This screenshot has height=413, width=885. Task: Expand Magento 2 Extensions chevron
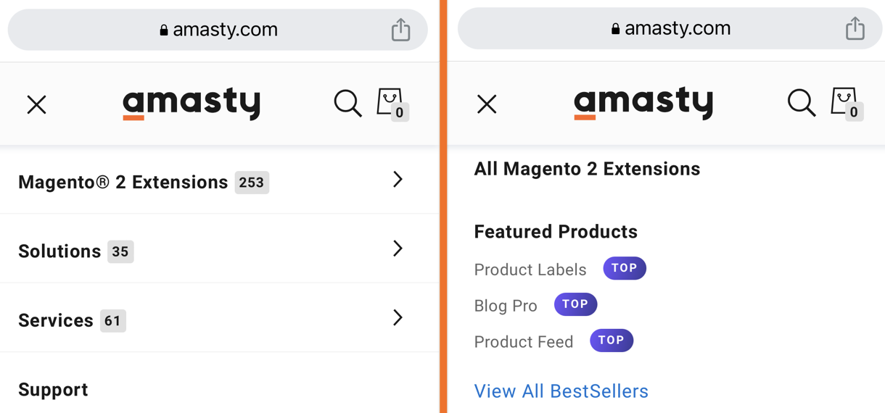tap(398, 180)
